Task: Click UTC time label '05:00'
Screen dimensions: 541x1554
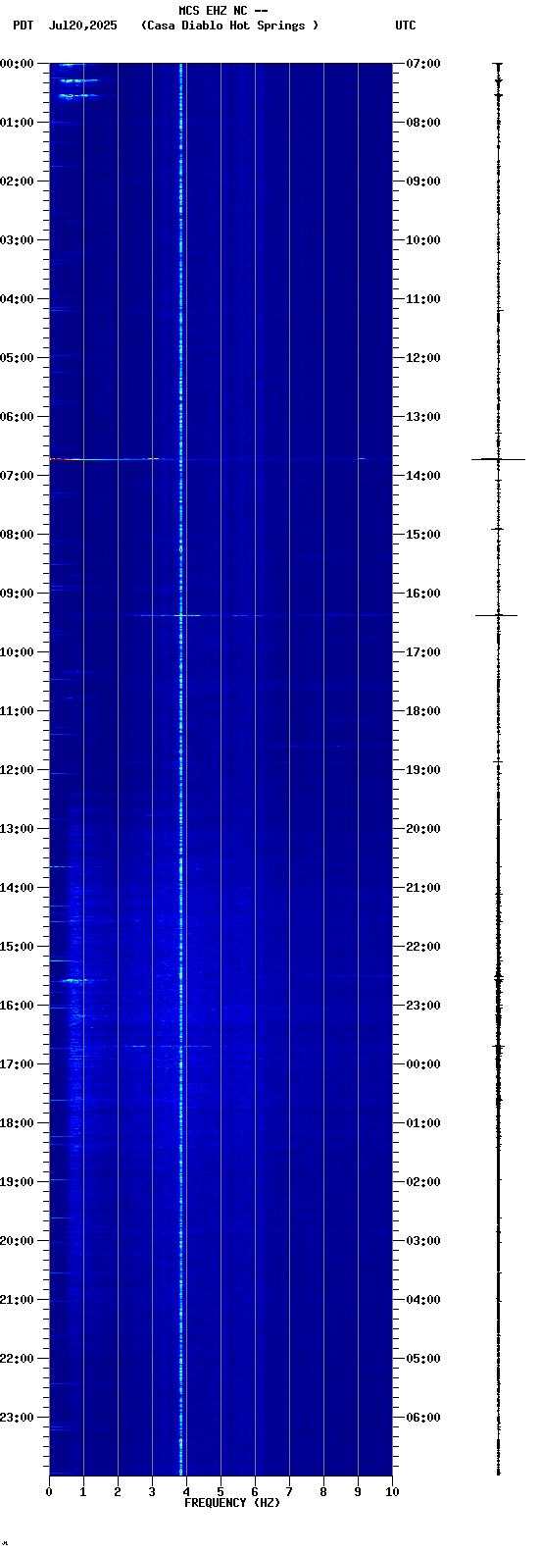Action: click(x=423, y=1359)
